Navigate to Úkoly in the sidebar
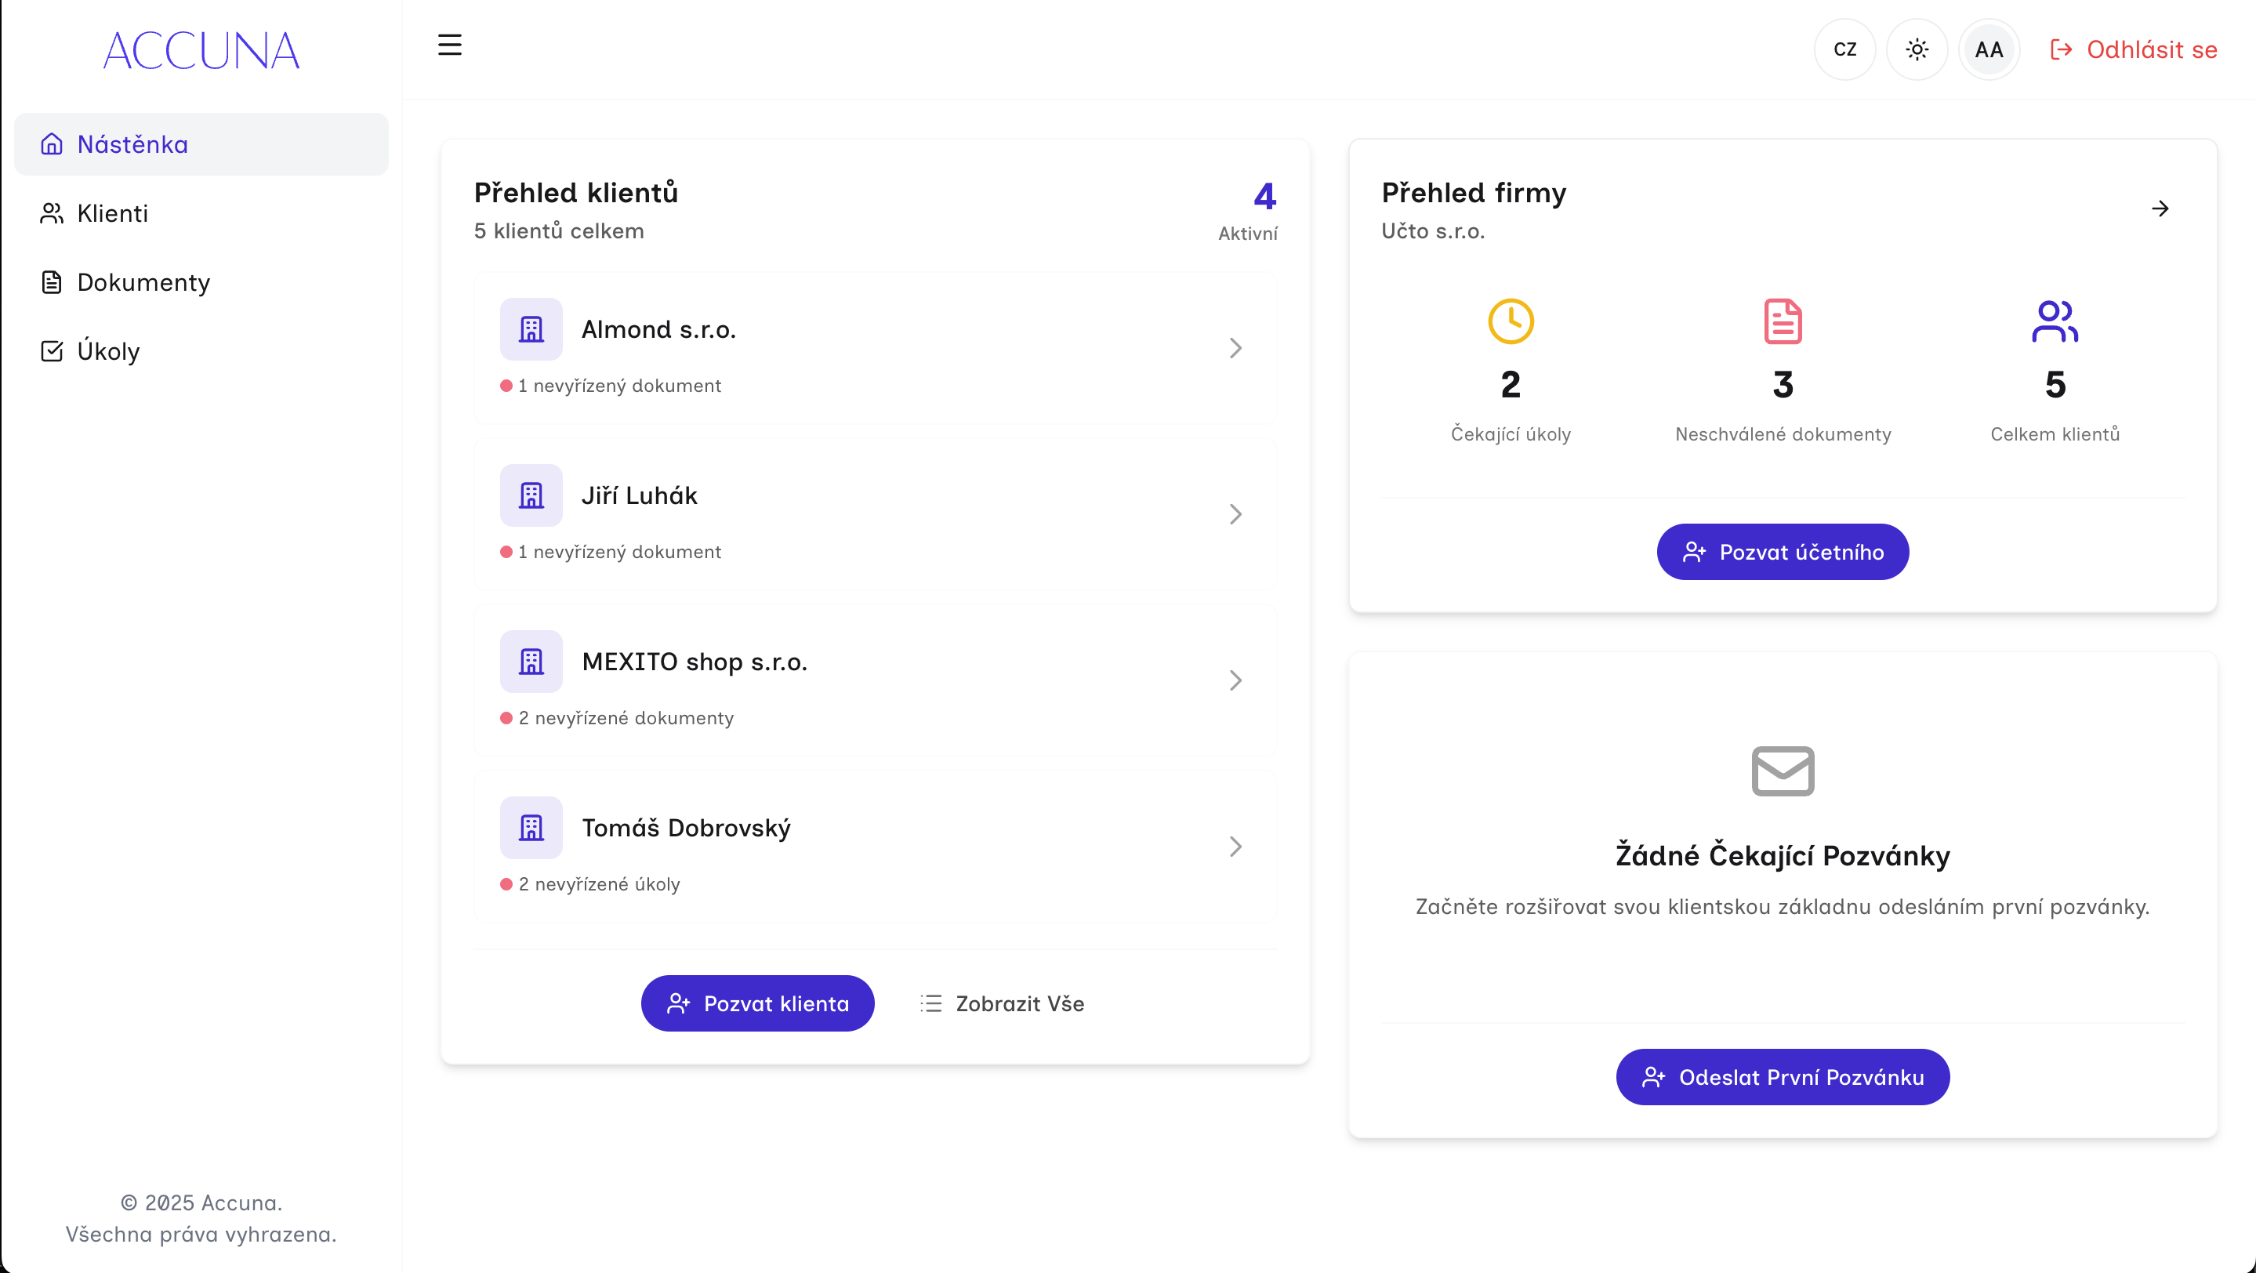The image size is (2256, 1273). pos(107,351)
